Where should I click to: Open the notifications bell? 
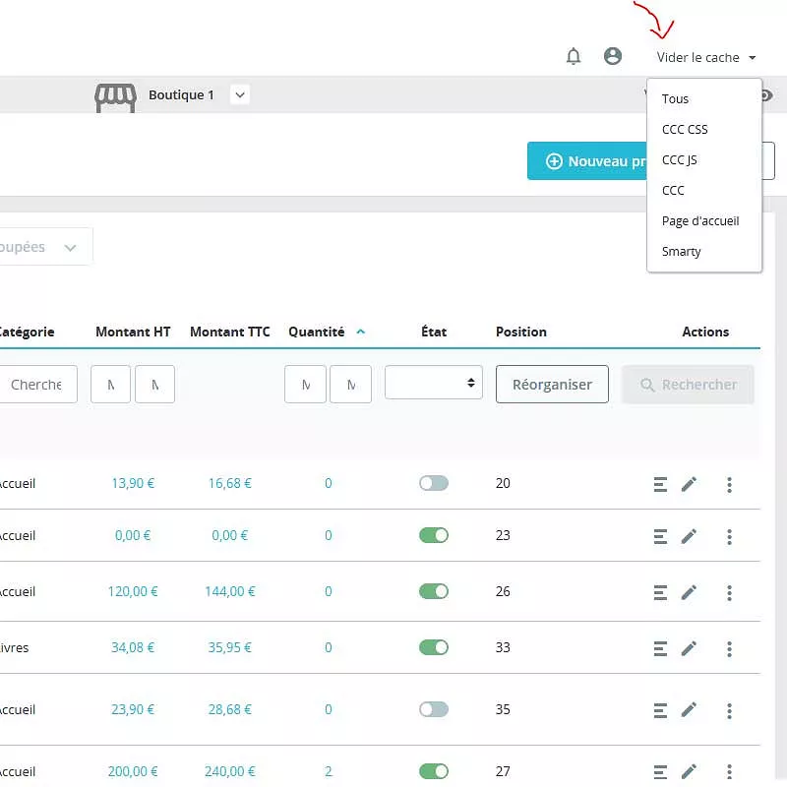pyautogui.click(x=574, y=56)
